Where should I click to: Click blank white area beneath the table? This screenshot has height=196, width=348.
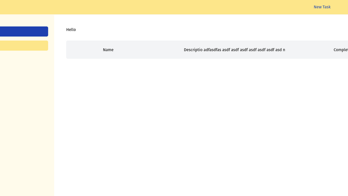[200, 126]
